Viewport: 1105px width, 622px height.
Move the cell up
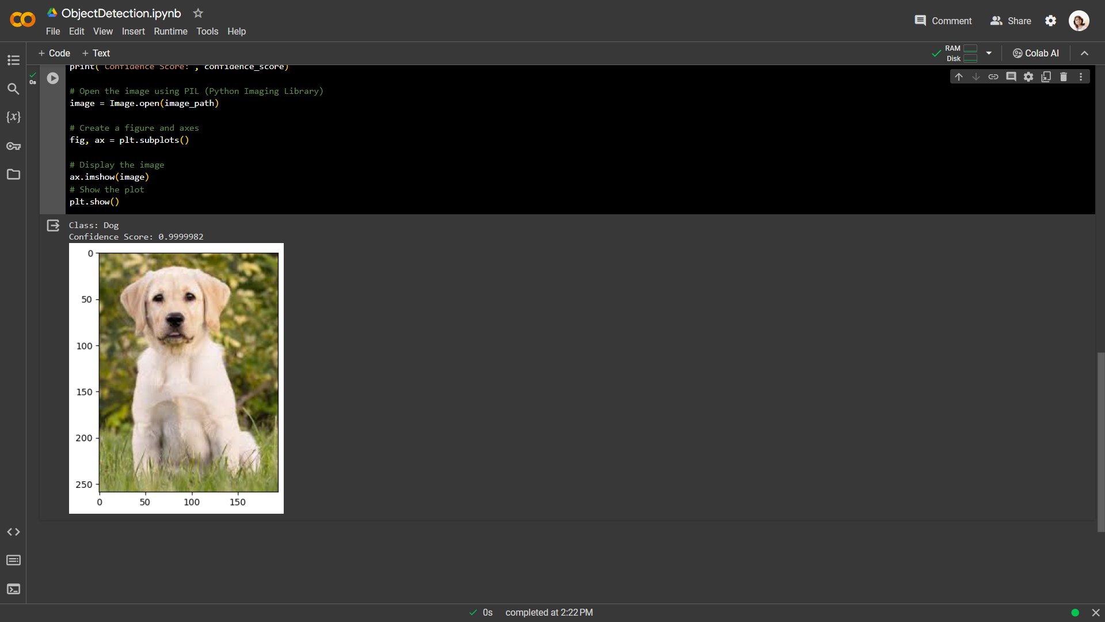pos(958,76)
